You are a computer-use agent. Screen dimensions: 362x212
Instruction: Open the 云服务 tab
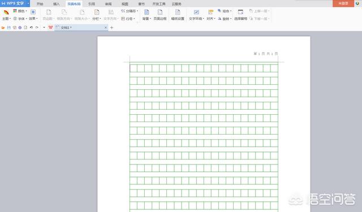tap(176, 4)
